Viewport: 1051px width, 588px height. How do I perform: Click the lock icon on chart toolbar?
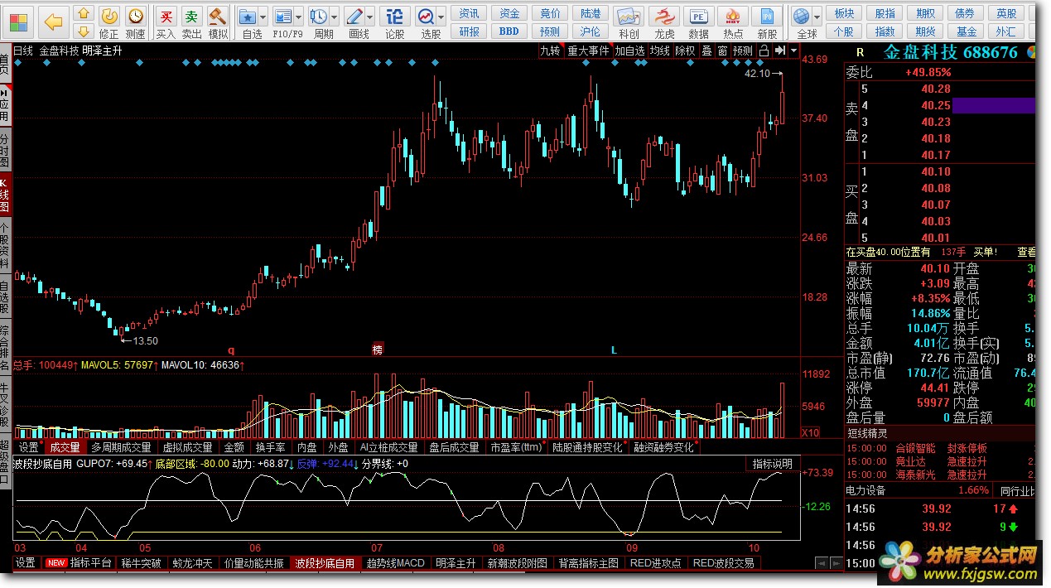point(764,51)
